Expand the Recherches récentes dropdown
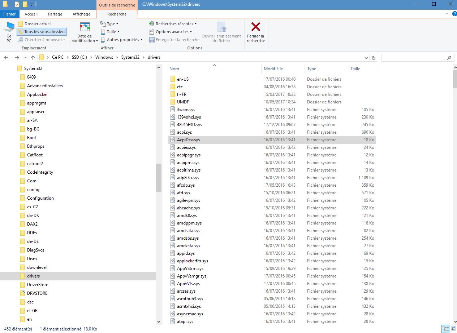Image resolution: width=457 pixels, height=333 pixels. [x=173, y=24]
